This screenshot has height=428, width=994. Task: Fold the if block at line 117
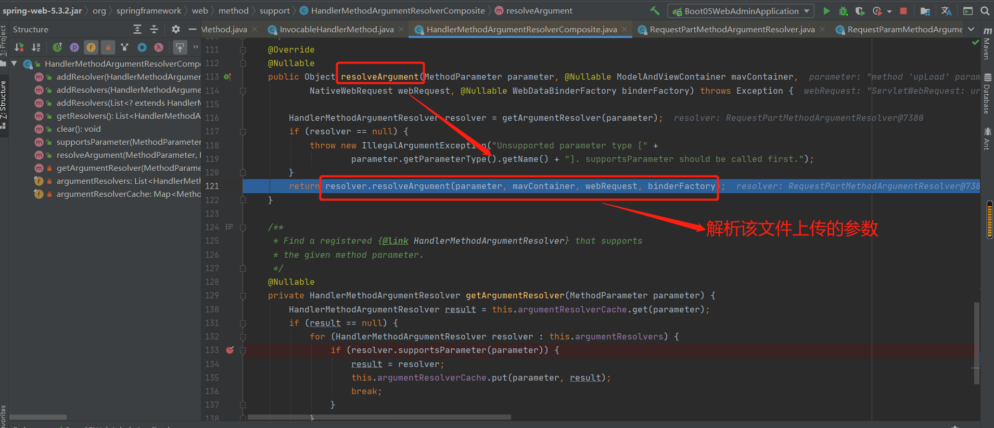click(243, 132)
